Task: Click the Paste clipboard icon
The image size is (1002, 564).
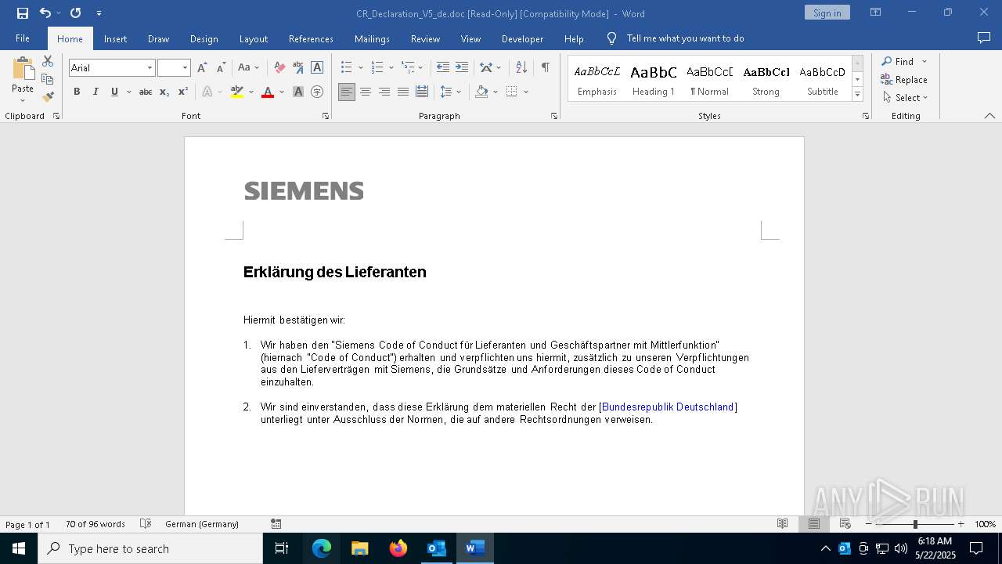Action: 23,70
